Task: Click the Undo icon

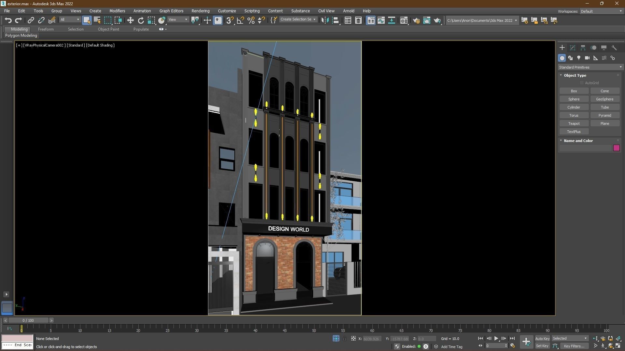Action: coord(8,20)
